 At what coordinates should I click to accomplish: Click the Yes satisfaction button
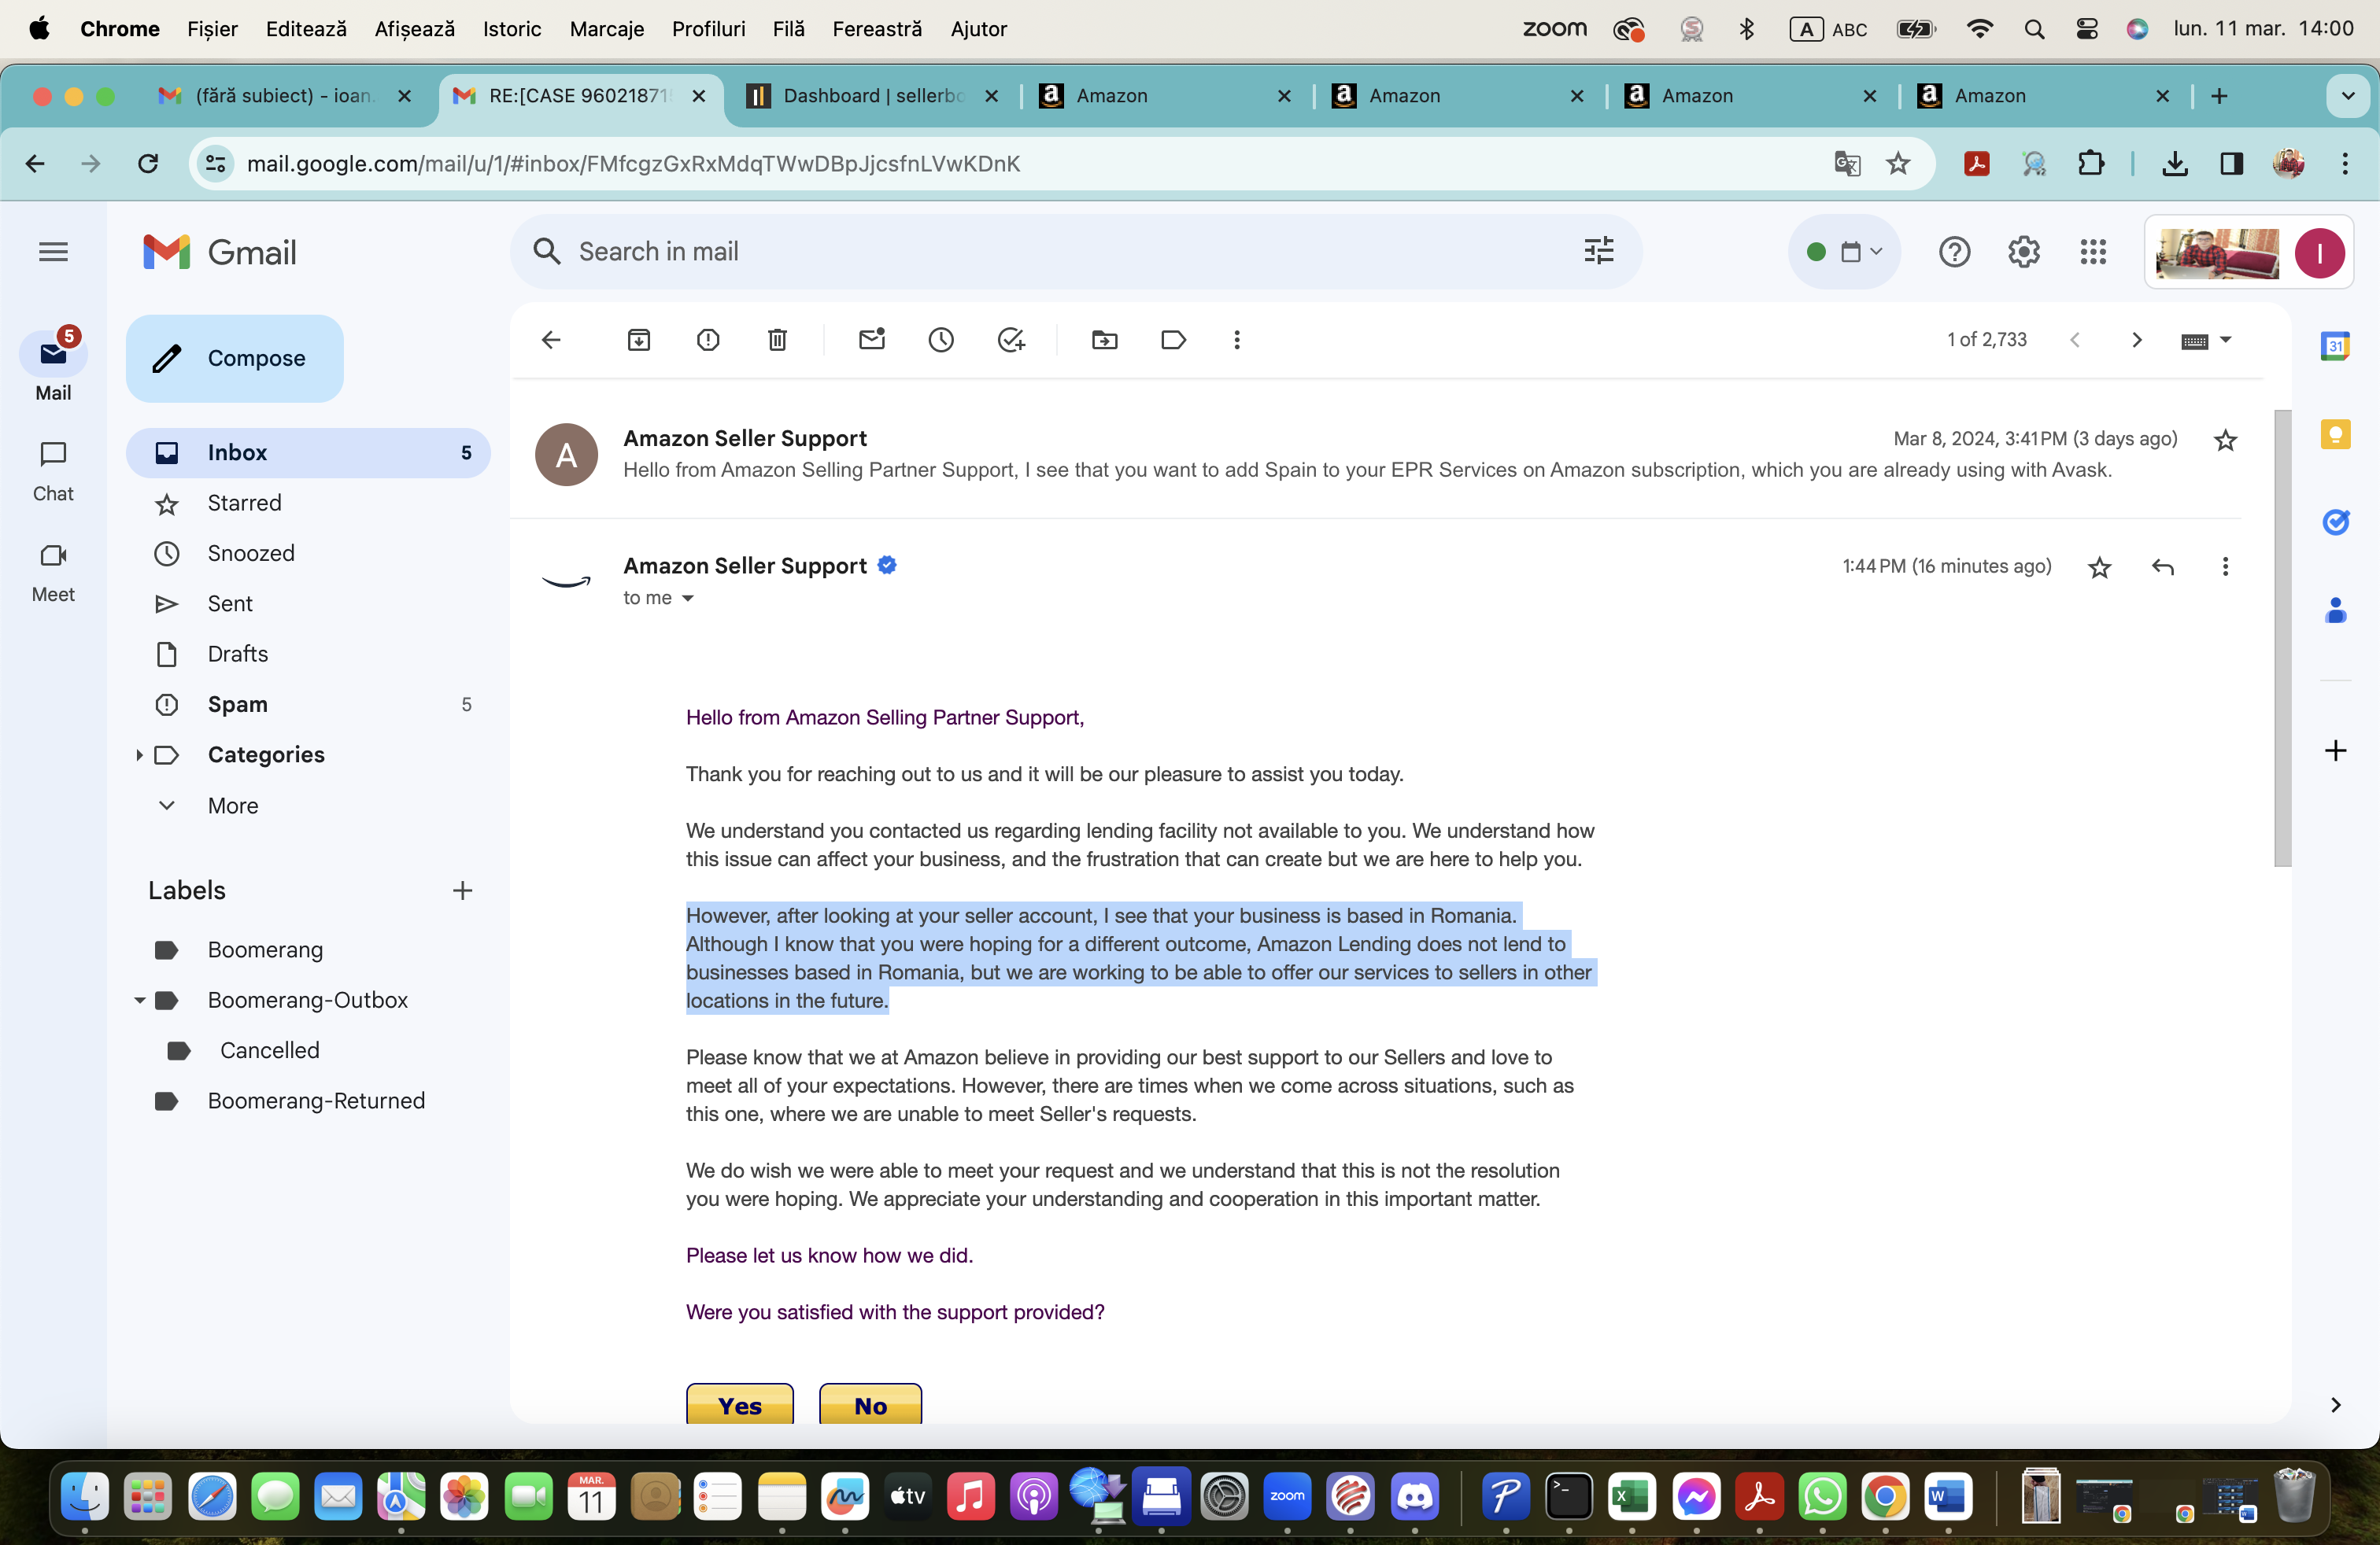click(740, 1404)
